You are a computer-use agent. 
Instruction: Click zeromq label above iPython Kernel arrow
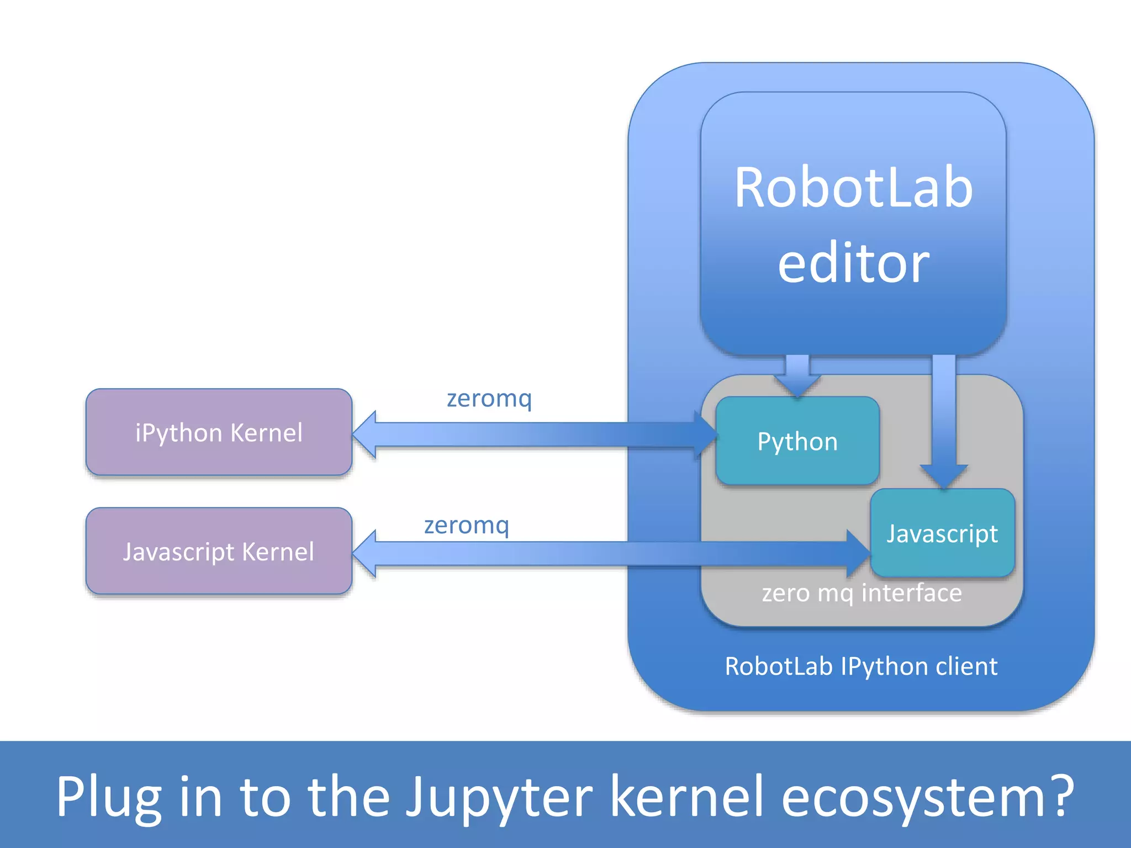(489, 398)
